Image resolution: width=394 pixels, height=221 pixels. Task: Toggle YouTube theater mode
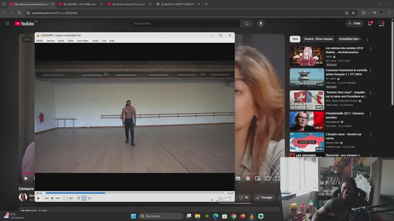pos(267,178)
